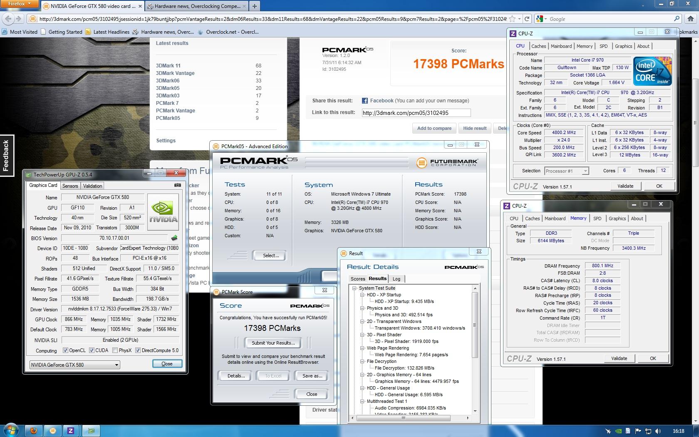The width and height of the screenshot is (699, 437).
Task: Click the Futuremark logo in PCMark05 window
Action: tap(448, 163)
